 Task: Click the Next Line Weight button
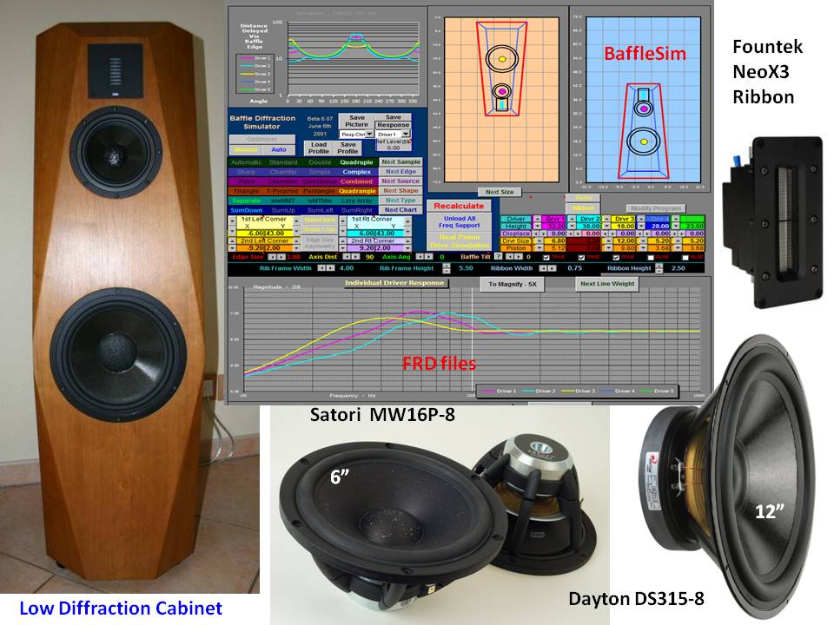(x=607, y=284)
